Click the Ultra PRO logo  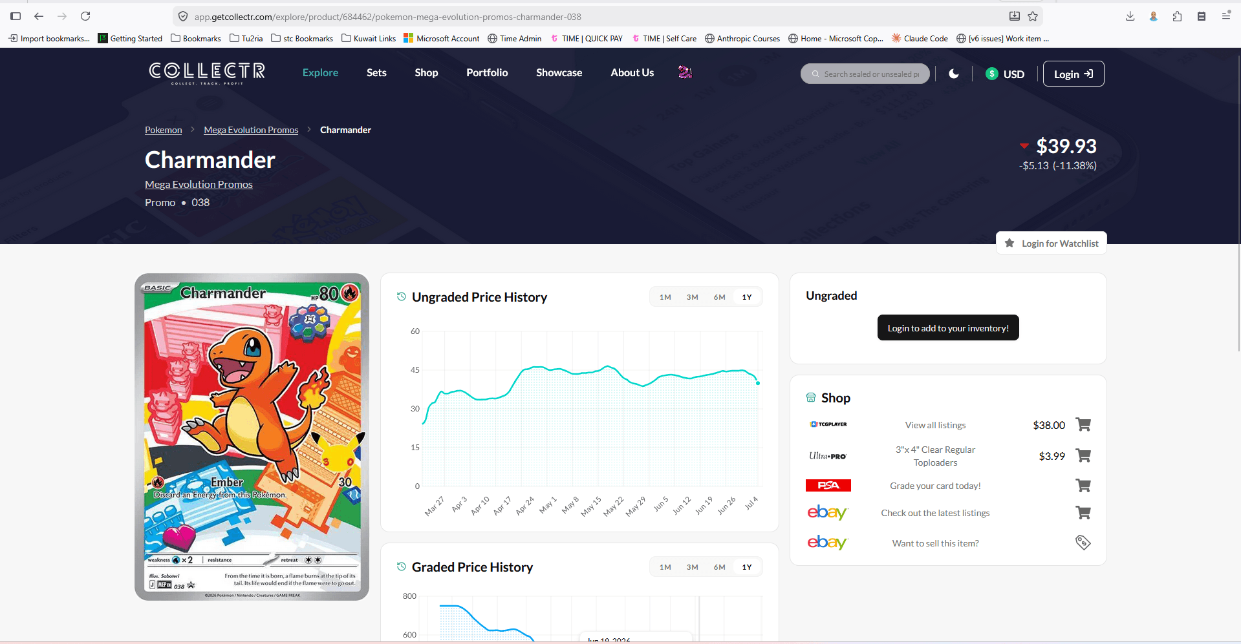(828, 455)
